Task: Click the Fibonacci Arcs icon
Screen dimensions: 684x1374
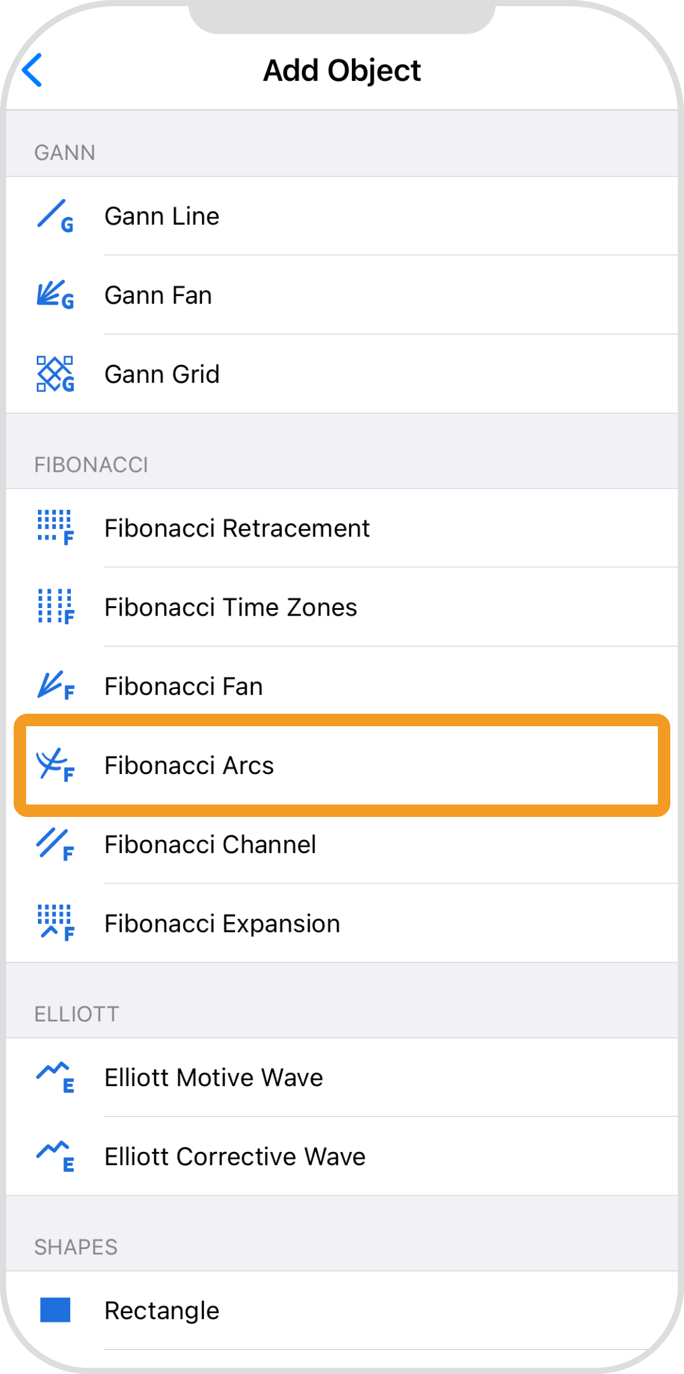Action: click(x=55, y=765)
